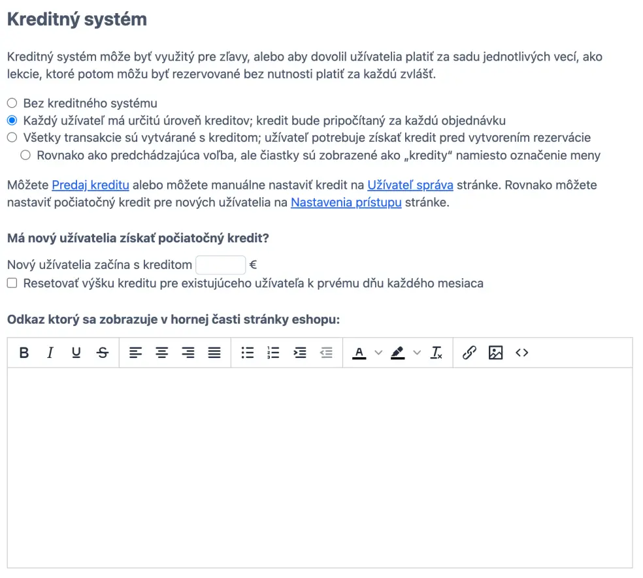Insert an image into the editor
This screenshot has width=643, height=578.
pos(495,353)
